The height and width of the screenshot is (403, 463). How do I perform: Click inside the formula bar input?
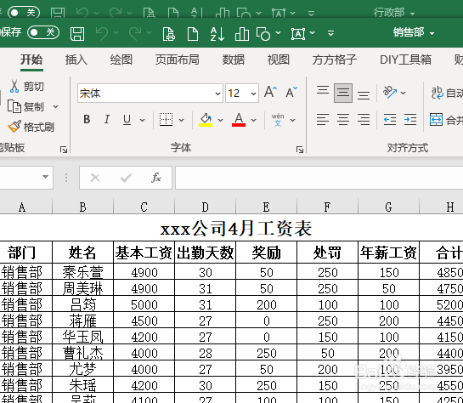click(319, 178)
